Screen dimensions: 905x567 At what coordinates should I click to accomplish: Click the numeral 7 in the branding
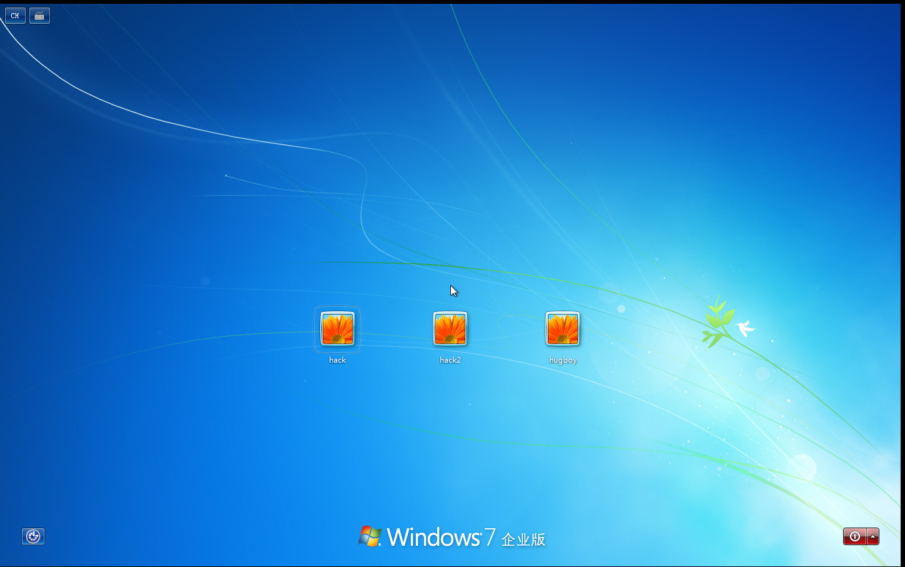[490, 538]
